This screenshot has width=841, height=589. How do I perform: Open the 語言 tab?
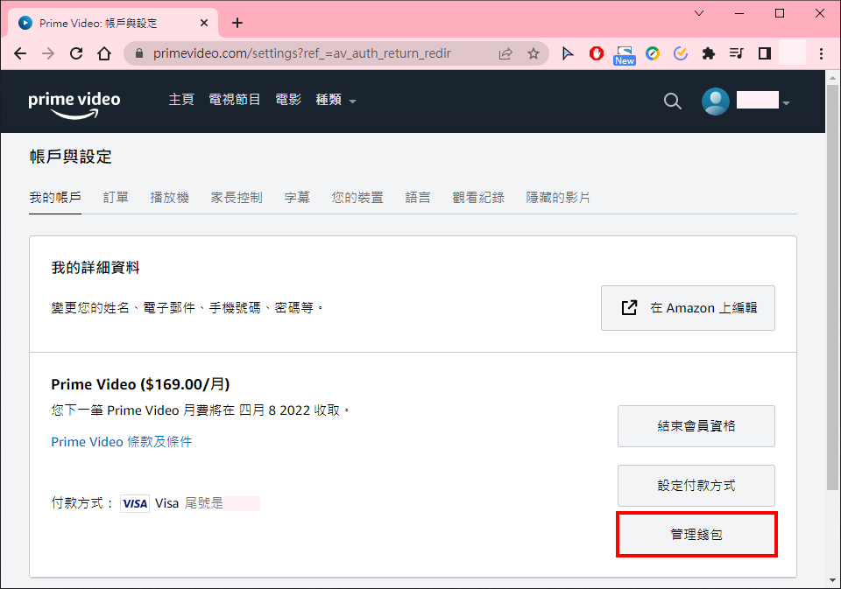(418, 197)
